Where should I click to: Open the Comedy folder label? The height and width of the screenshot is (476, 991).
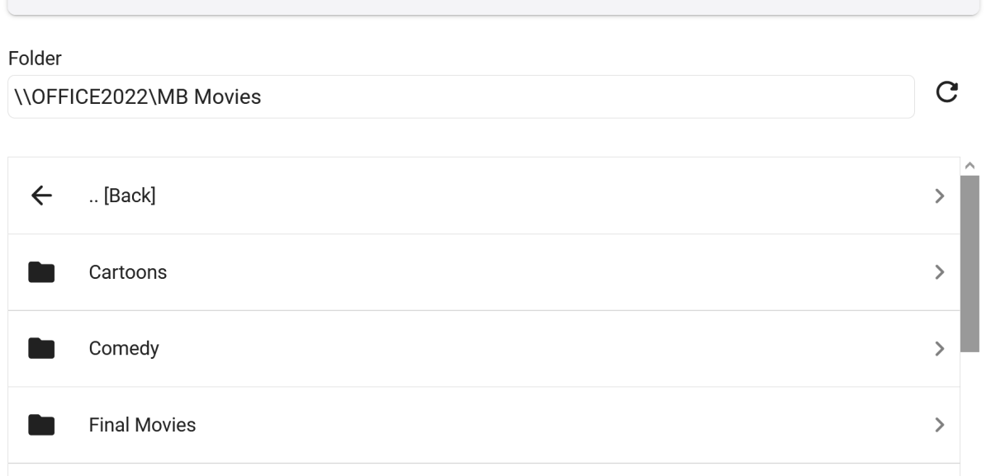pos(124,349)
